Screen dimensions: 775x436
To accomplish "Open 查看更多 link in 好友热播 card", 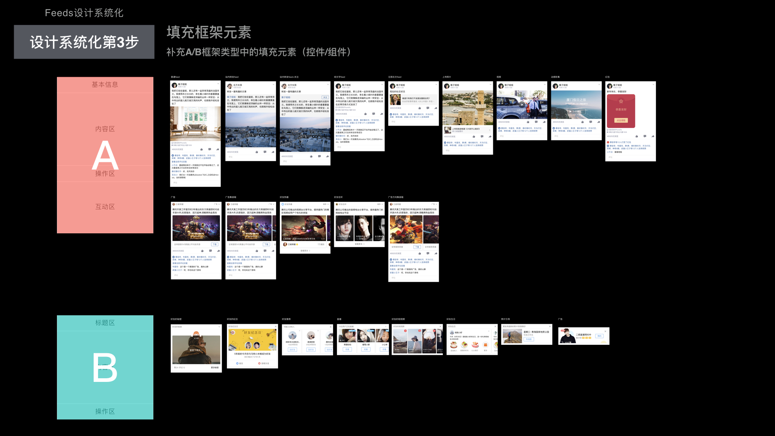I will click(x=305, y=251).
